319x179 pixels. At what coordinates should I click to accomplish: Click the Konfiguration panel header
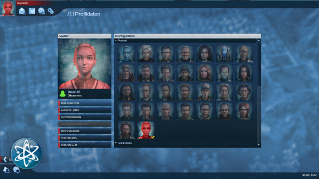187,36
